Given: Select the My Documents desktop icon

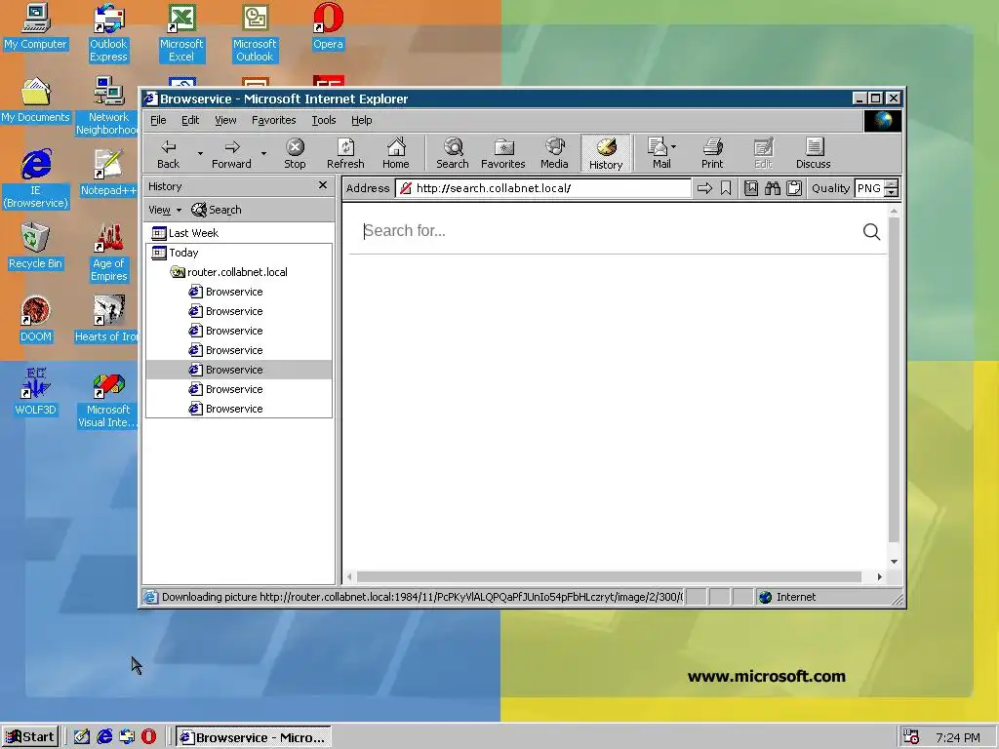Looking at the screenshot, I should pos(35,100).
